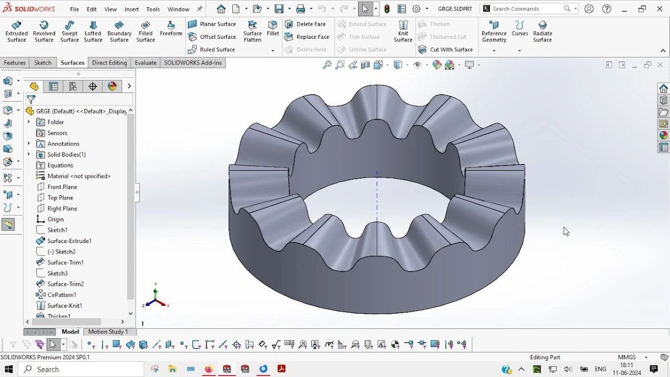The image size is (670, 377).
Task: Open the SOLIDWORKS Add-Ins tab
Action: tap(193, 63)
